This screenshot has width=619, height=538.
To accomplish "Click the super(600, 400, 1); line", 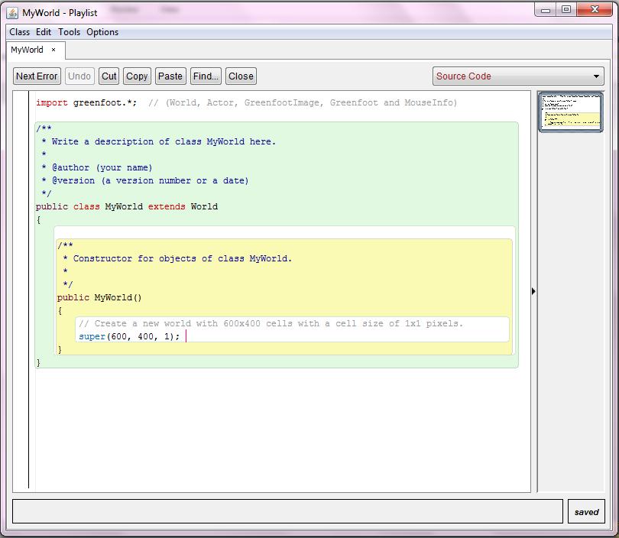I will pyautogui.click(x=129, y=337).
